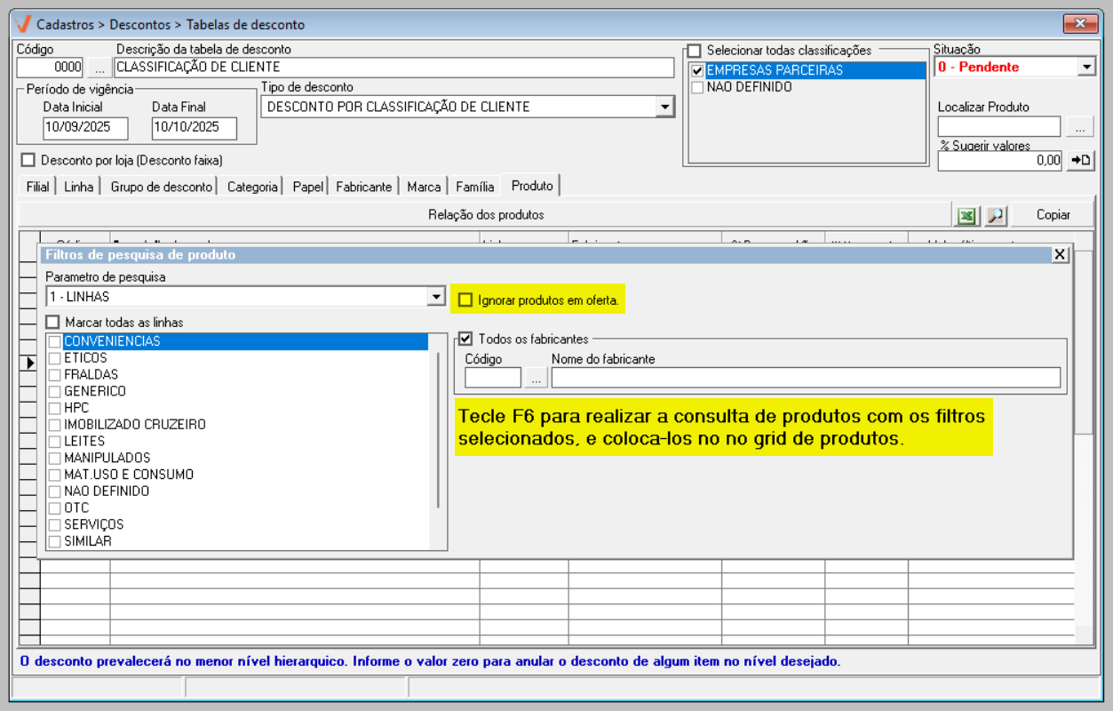Open fabricante lookup ellipsis button
The height and width of the screenshot is (711, 1113).
tap(536, 379)
